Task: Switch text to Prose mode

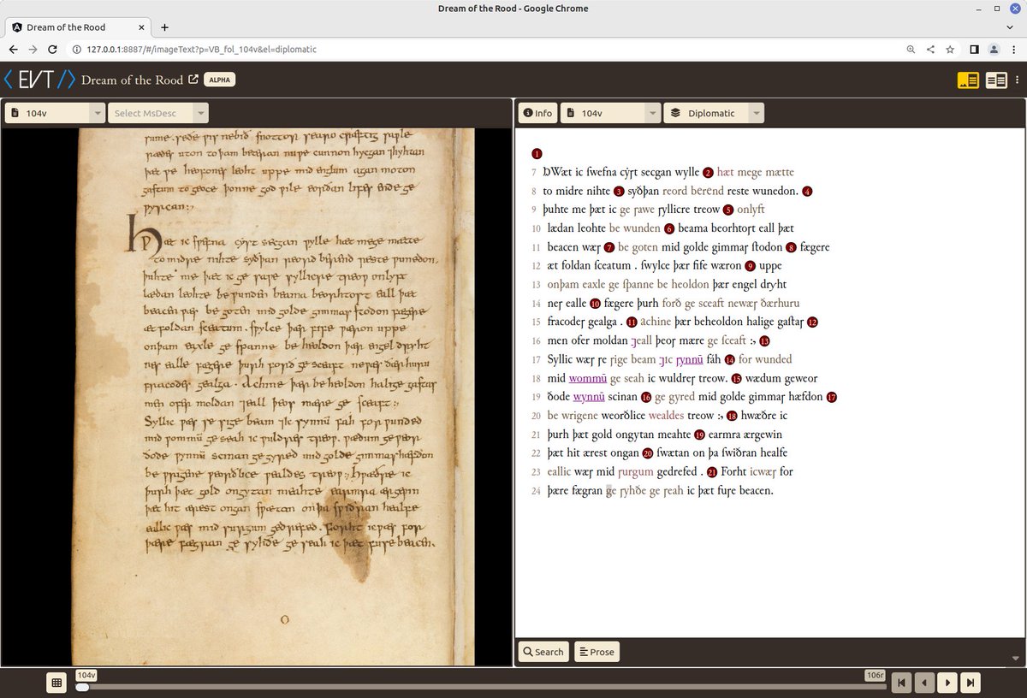Action: [x=597, y=652]
